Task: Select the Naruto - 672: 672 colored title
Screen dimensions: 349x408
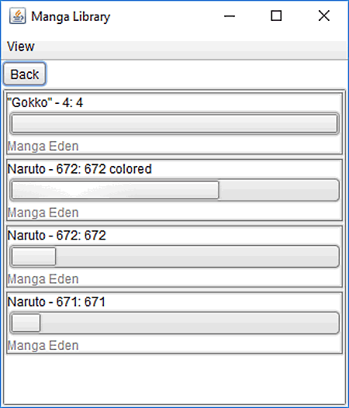Action: pyautogui.click(x=79, y=169)
